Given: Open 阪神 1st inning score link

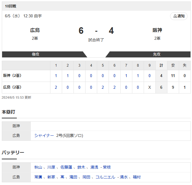Looking at the screenshot, I should [x=56, y=76].
